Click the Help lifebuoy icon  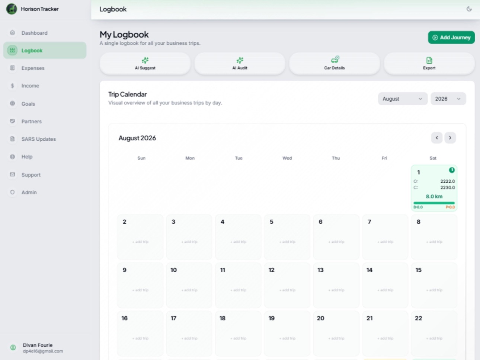[13, 157]
